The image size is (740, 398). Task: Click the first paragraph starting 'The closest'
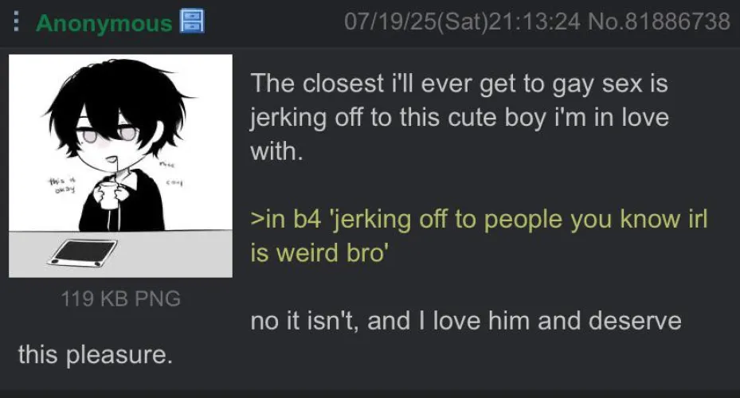pyautogui.click(x=460, y=117)
